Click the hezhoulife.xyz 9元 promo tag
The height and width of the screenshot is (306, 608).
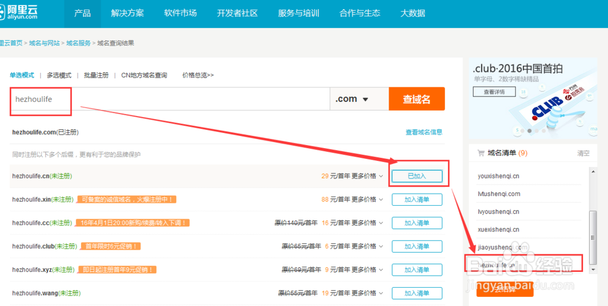tap(117, 270)
